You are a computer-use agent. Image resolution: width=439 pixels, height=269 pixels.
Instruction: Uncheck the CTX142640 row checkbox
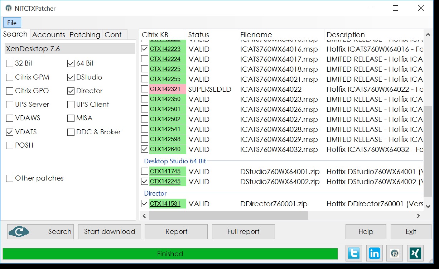pyautogui.click(x=145, y=149)
